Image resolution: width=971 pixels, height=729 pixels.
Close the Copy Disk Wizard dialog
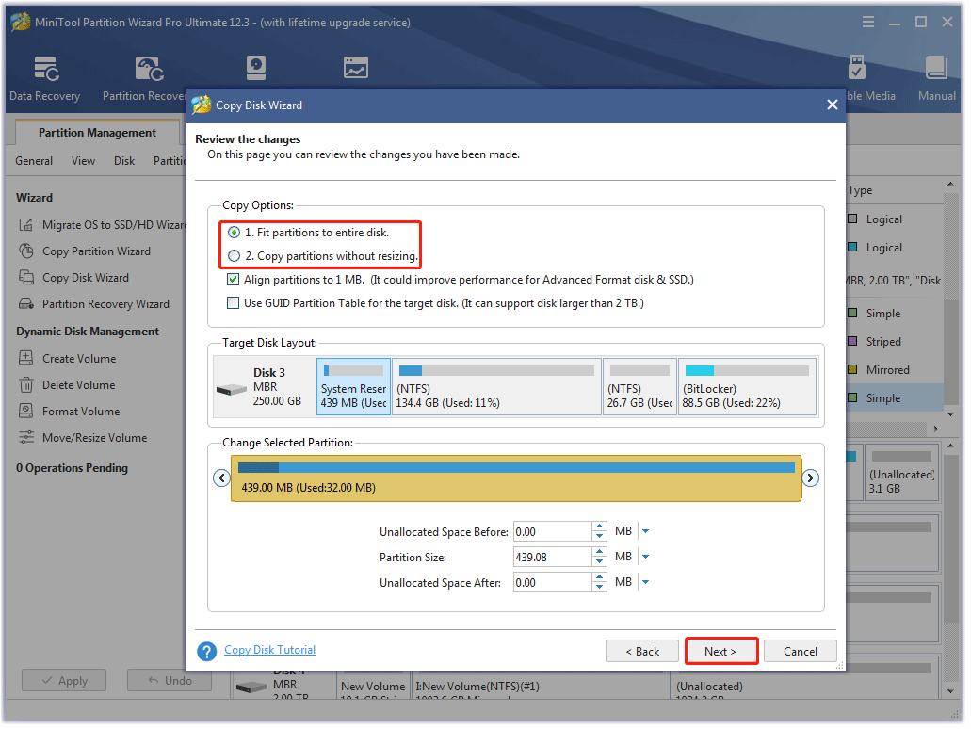[x=833, y=105]
